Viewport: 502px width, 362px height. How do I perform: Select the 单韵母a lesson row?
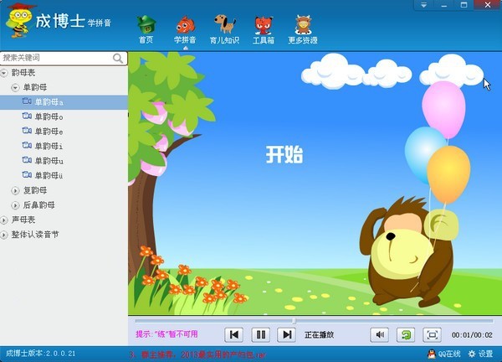point(64,102)
